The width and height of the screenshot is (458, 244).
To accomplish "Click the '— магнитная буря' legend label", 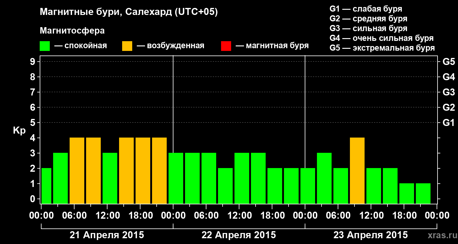I will tap(272, 46).
